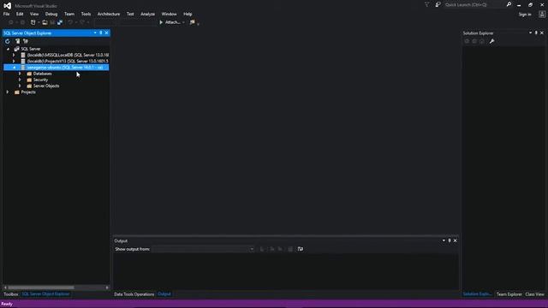Click the account avatar icon next to Sign in
The height and width of the screenshot is (308, 548).
(542, 15)
